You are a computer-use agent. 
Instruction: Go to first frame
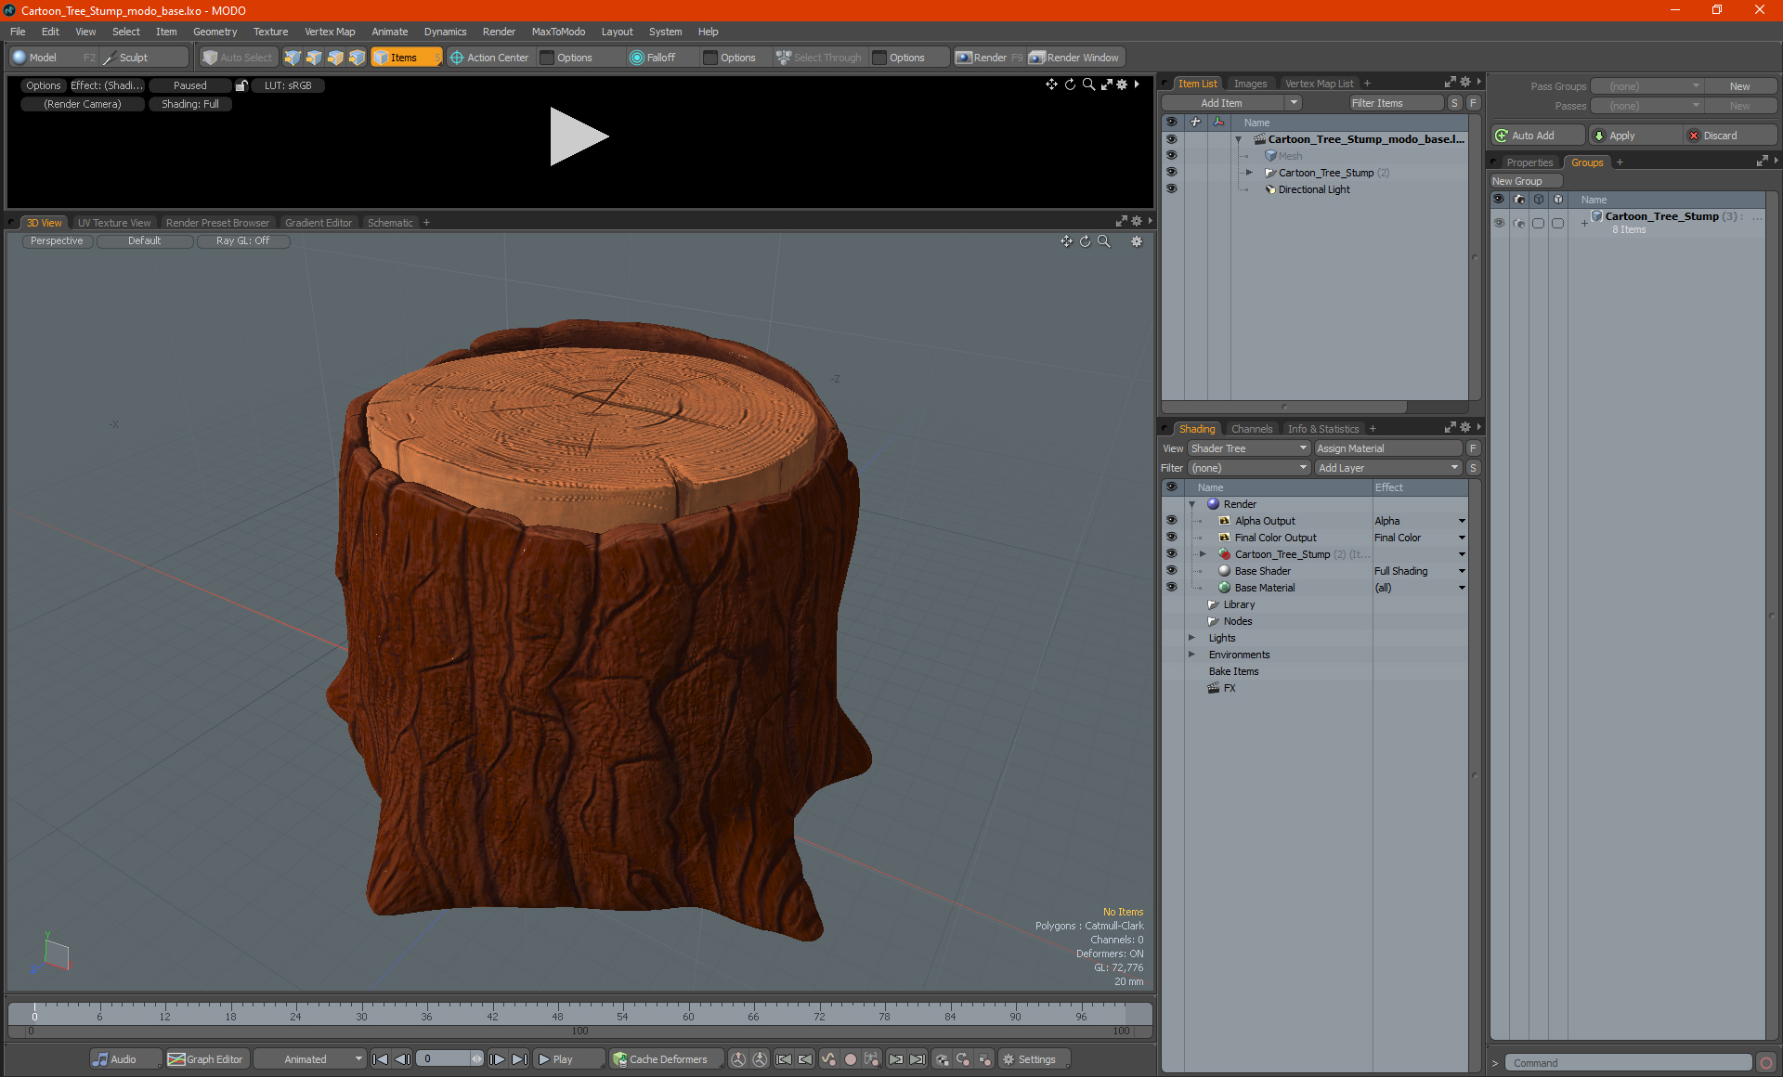click(380, 1059)
